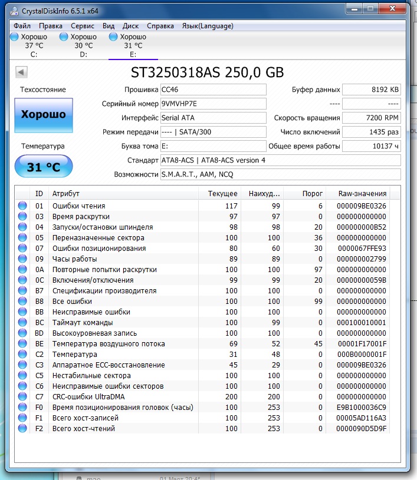This screenshot has height=480, width=417.
Task: Click the 31 °C temperature indicator button
Action: click(43, 167)
